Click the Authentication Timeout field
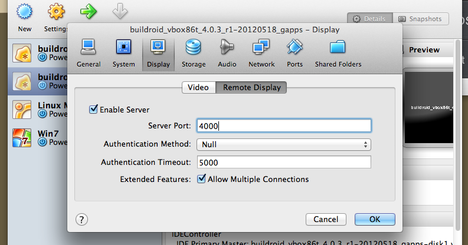468x245 pixels. click(284, 162)
